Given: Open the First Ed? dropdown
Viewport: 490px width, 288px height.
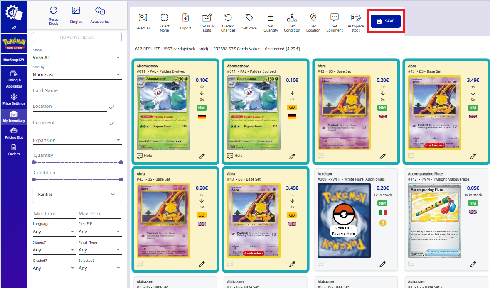Looking at the screenshot, I should 100,232.
